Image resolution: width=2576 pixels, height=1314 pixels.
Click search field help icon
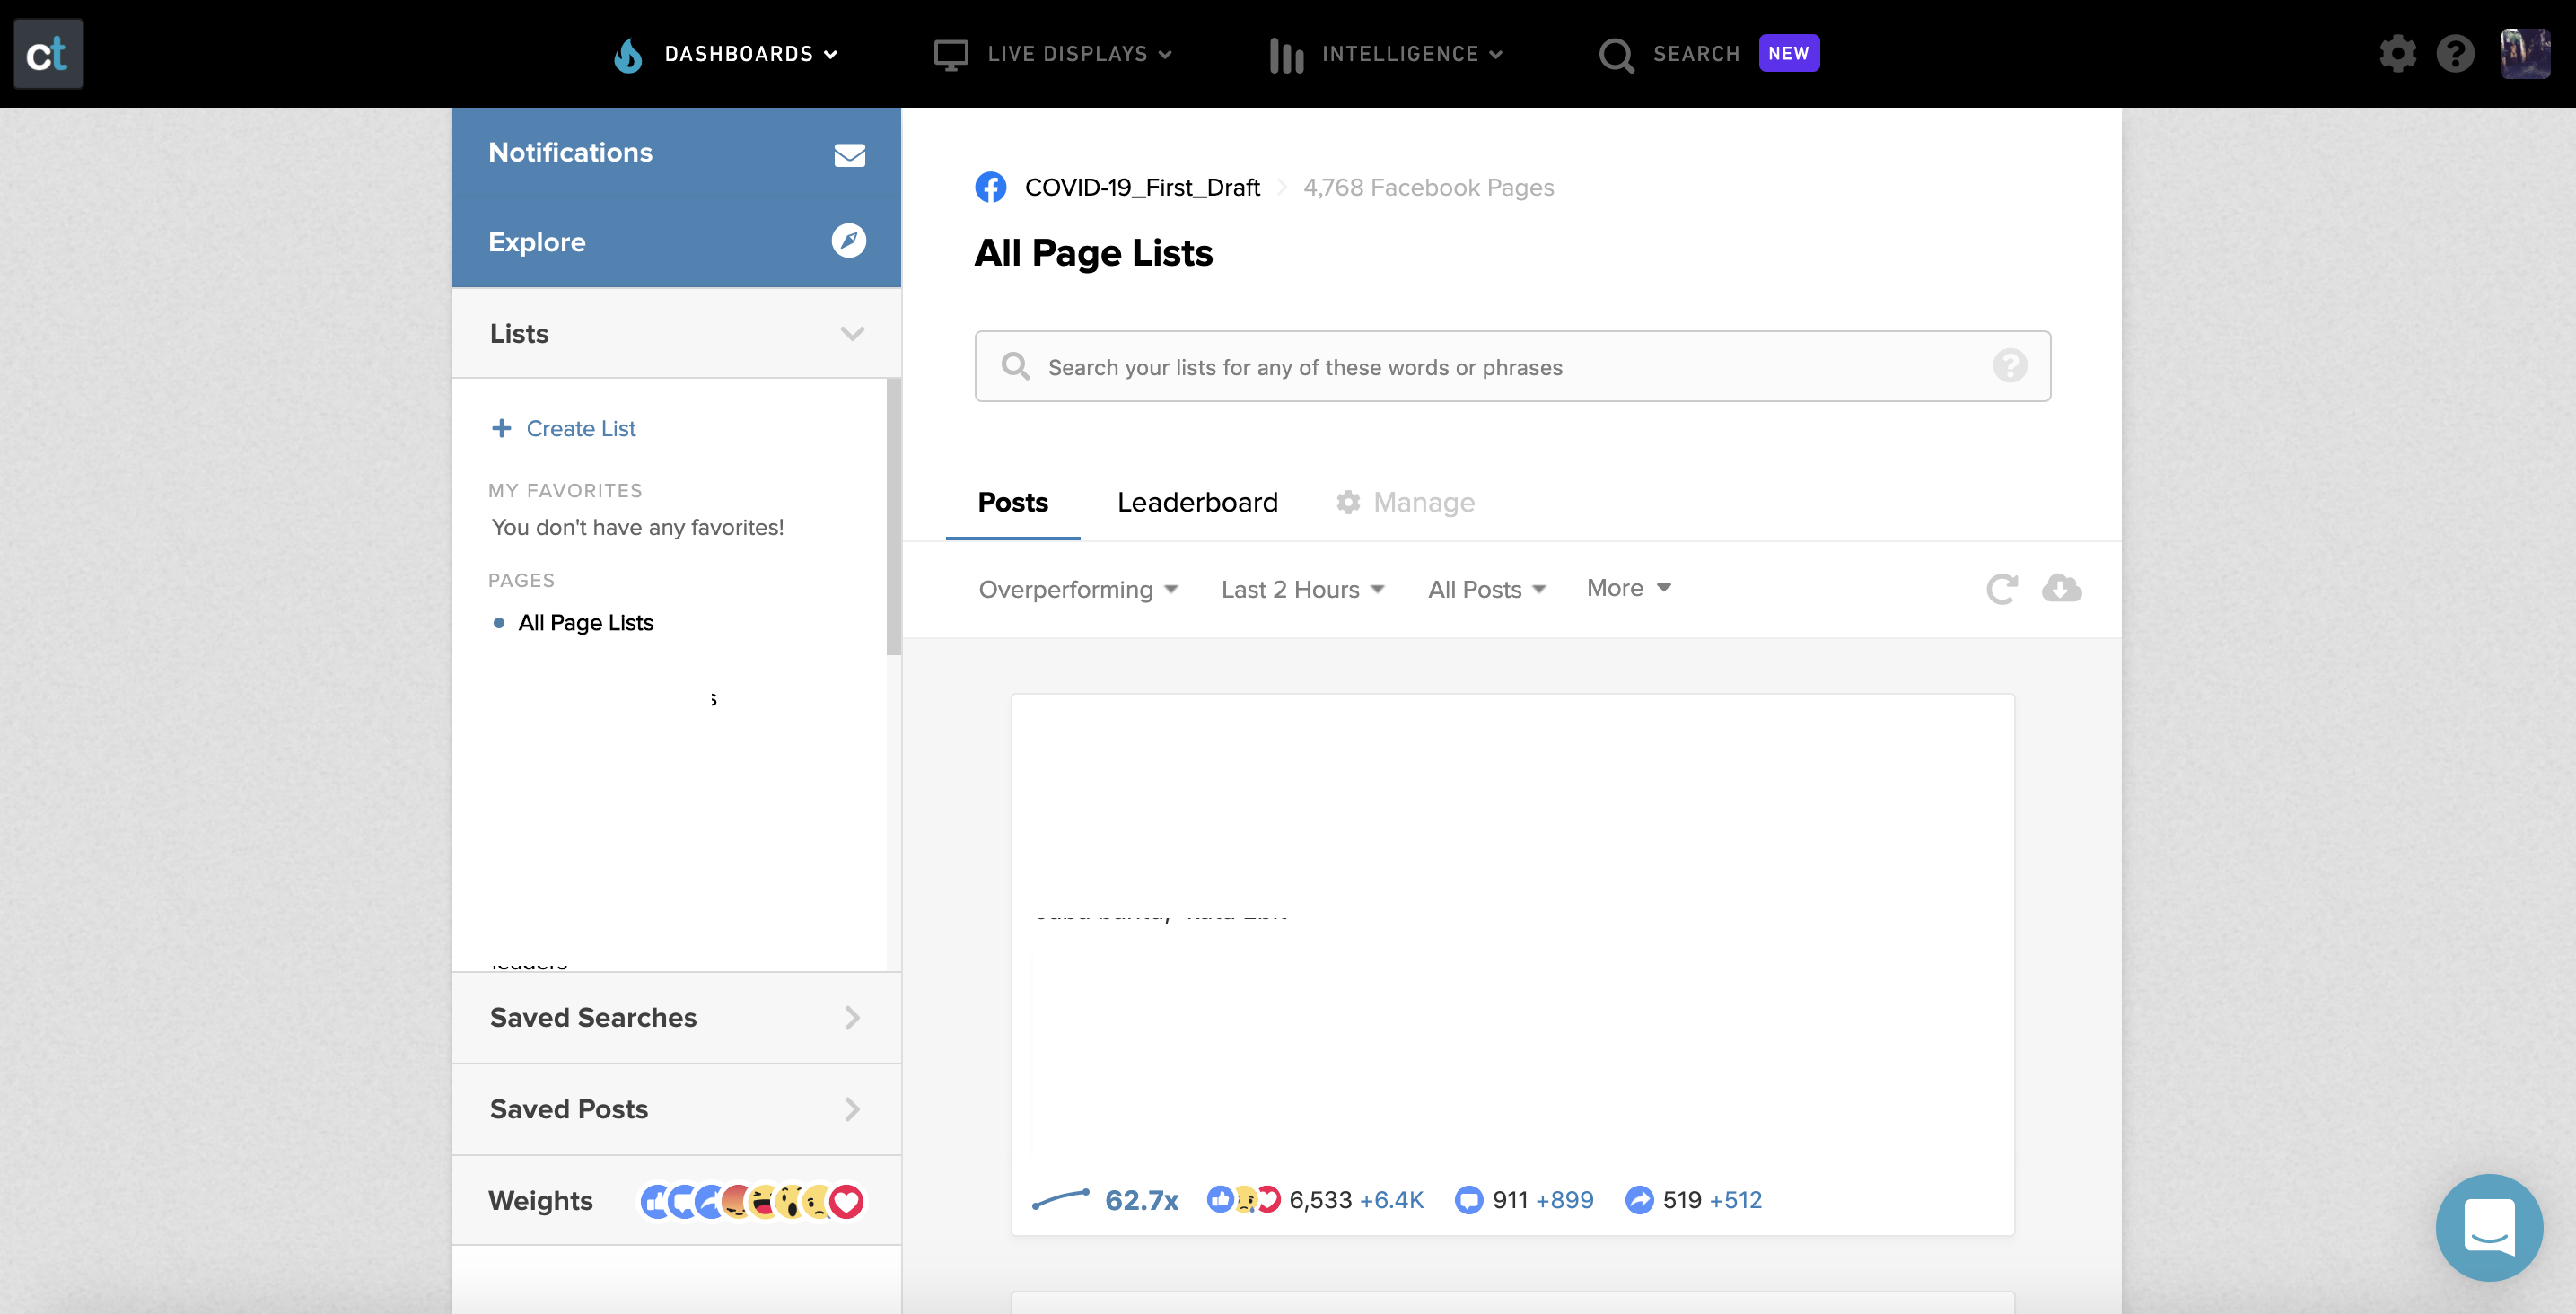(2009, 366)
